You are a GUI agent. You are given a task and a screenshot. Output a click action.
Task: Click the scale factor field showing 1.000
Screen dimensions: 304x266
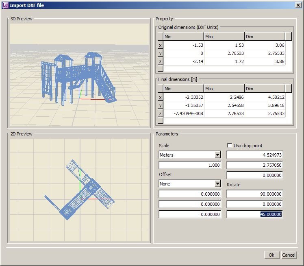(x=190, y=165)
